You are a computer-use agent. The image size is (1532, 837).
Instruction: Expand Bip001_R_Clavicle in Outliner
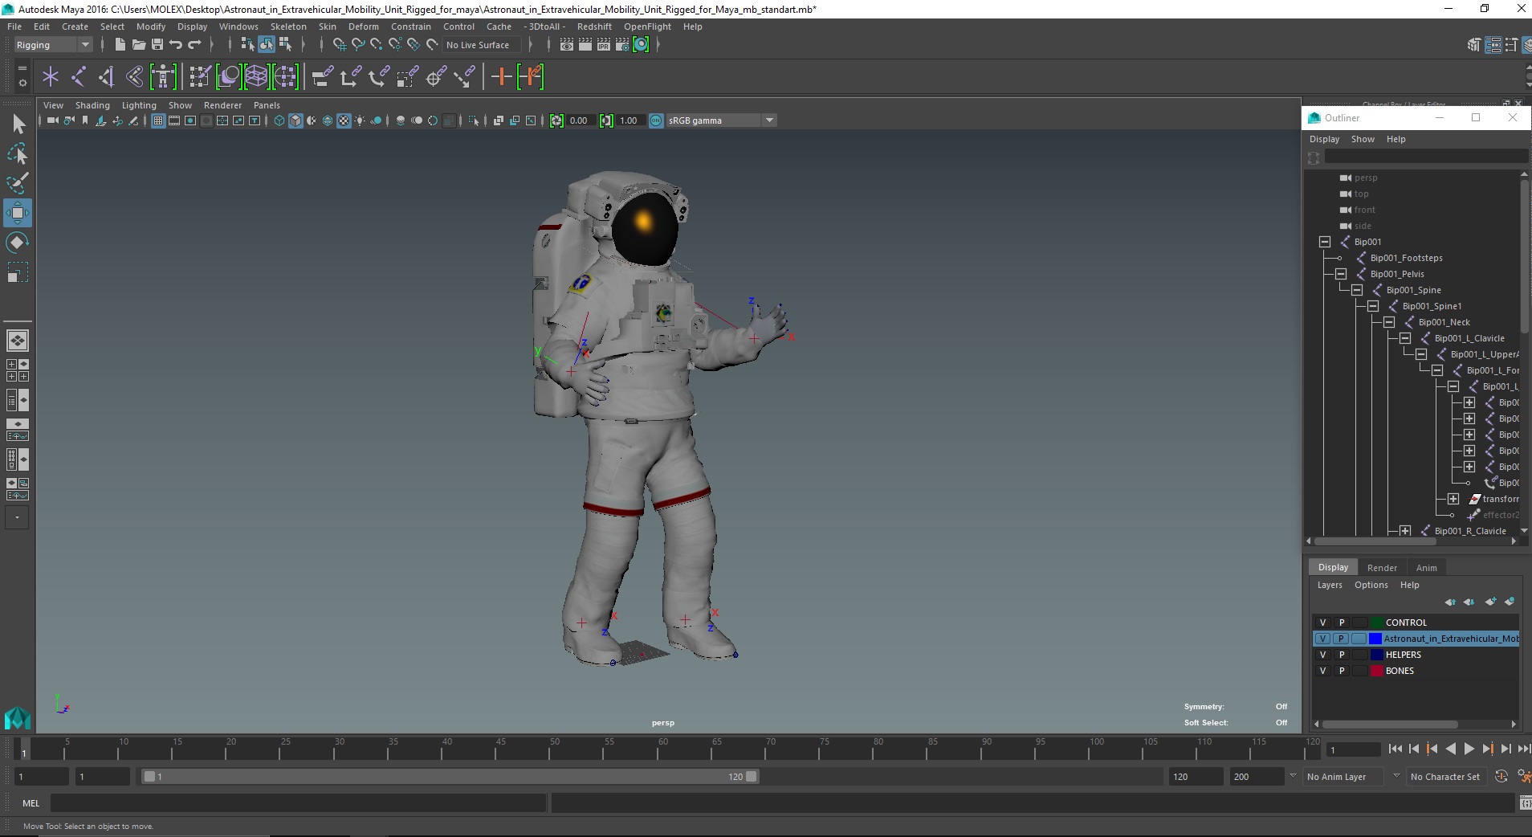tap(1405, 531)
